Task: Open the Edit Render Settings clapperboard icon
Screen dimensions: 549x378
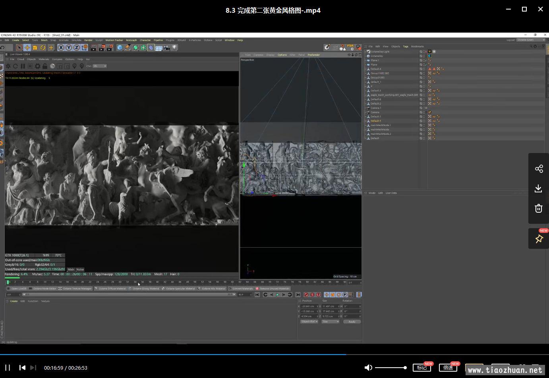Action: coord(109,47)
